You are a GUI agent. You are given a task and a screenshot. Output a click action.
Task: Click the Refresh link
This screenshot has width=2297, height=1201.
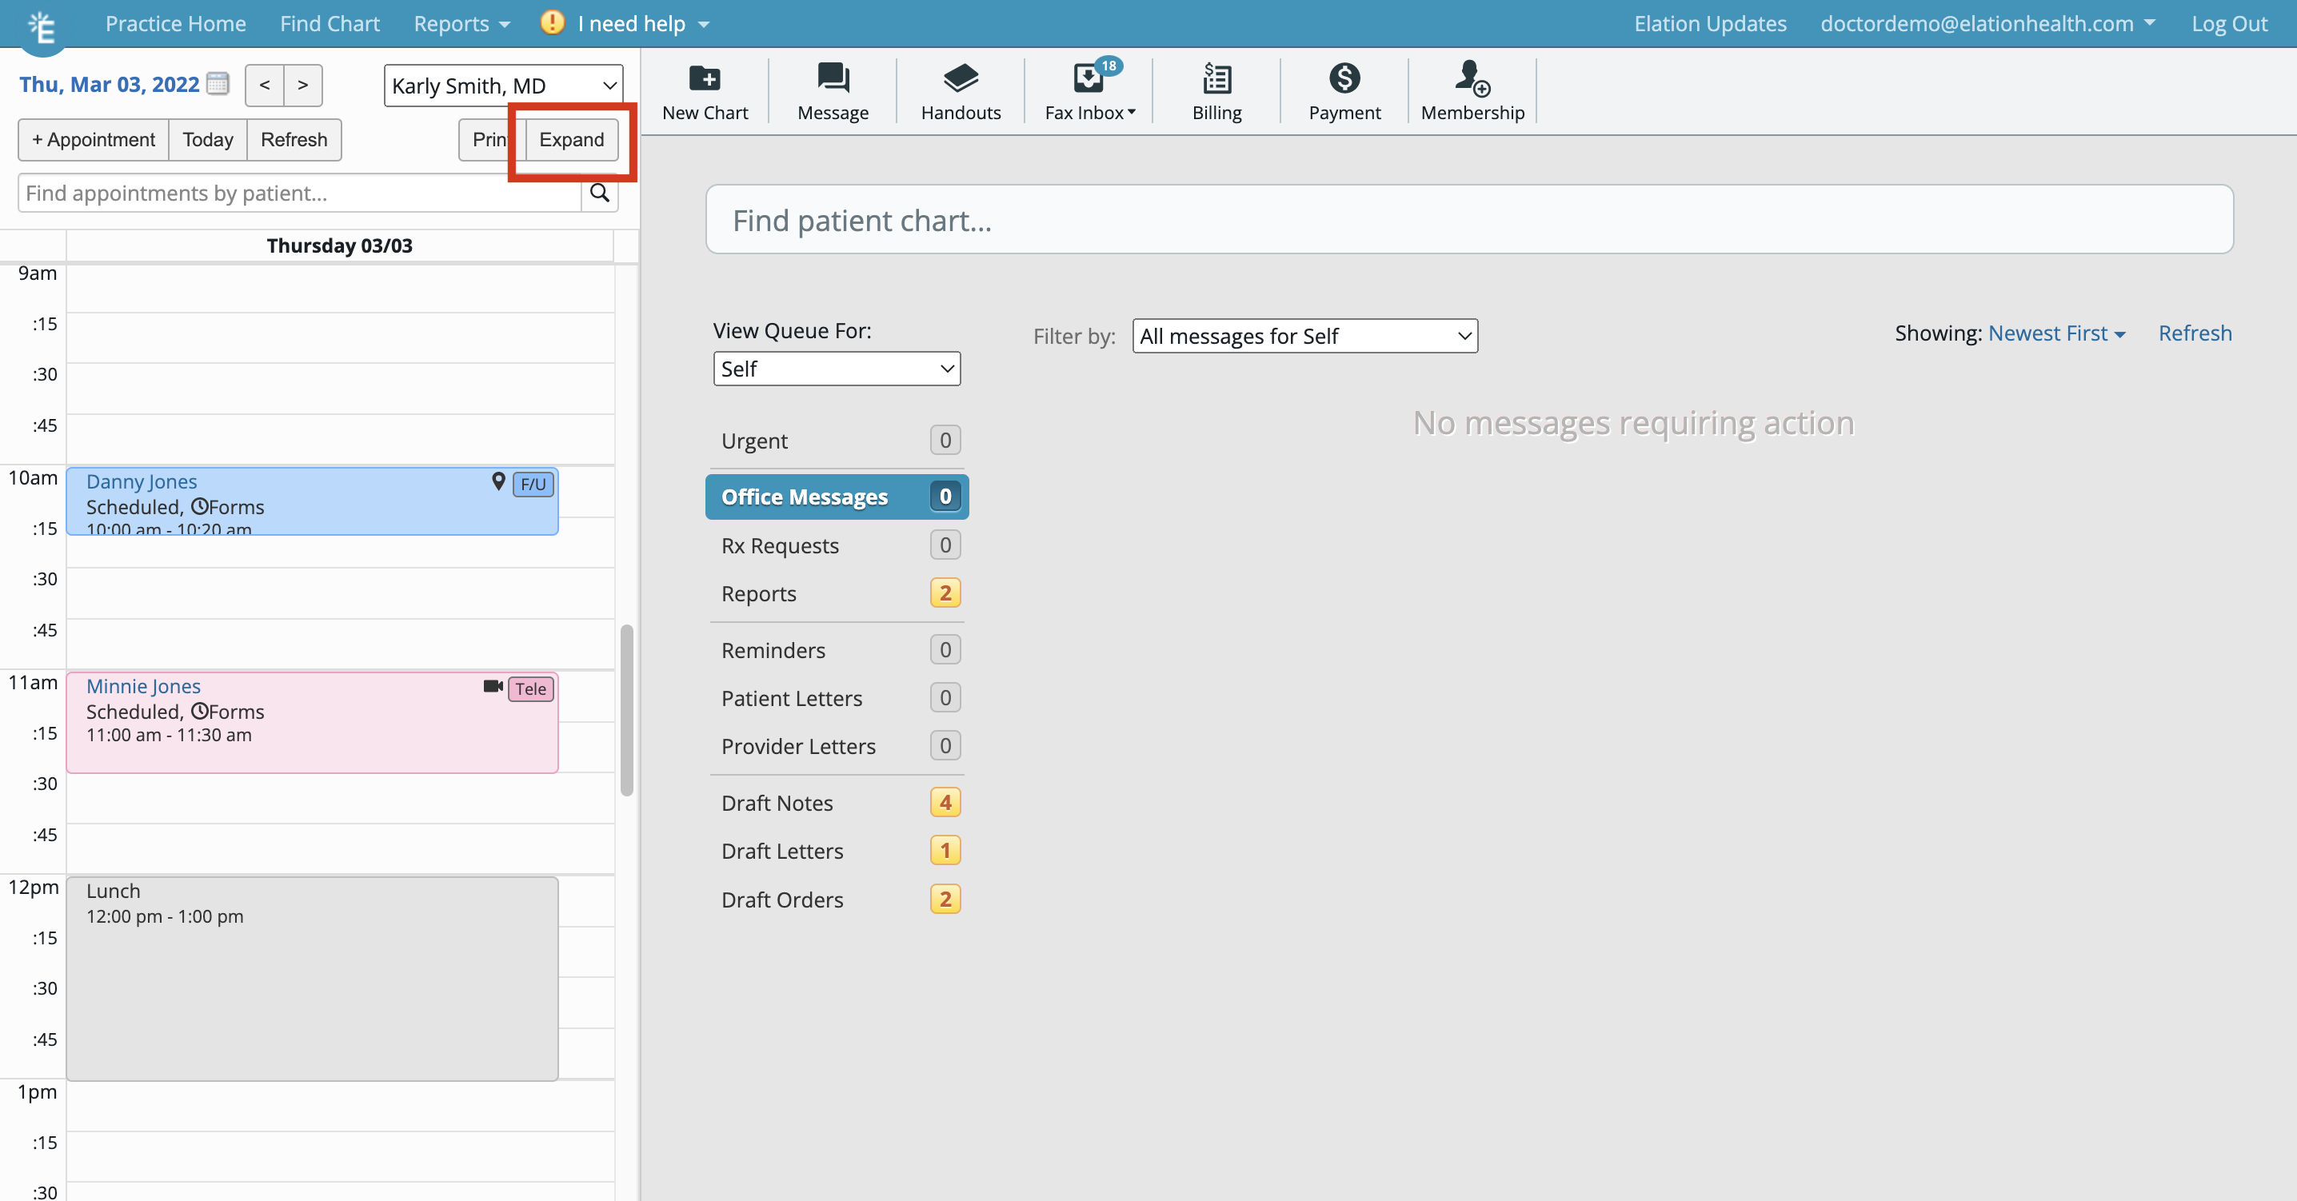point(2195,333)
